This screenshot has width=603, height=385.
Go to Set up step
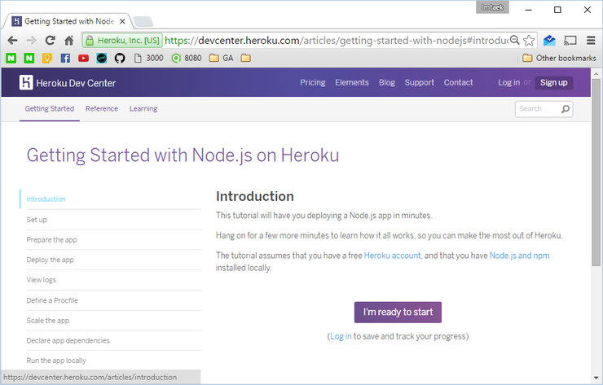(x=37, y=220)
